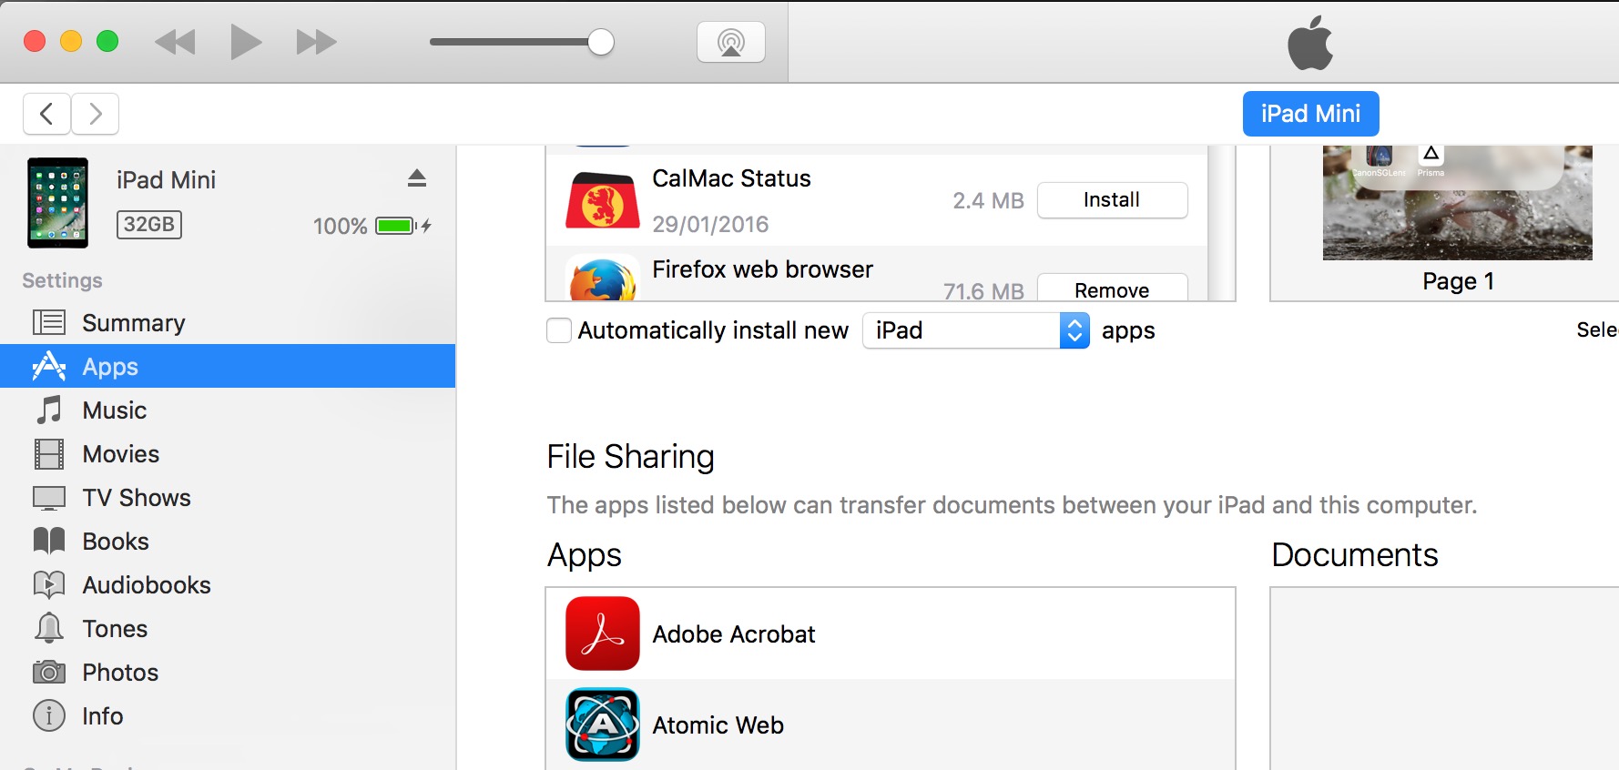1619x770 pixels.
Task: Click the iPad Mini name in sidebar
Action: click(166, 179)
